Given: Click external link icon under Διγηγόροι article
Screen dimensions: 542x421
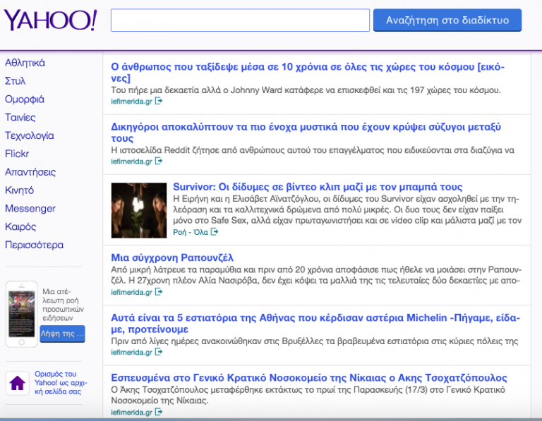Looking at the screenshot, I should tap(159, 161).
